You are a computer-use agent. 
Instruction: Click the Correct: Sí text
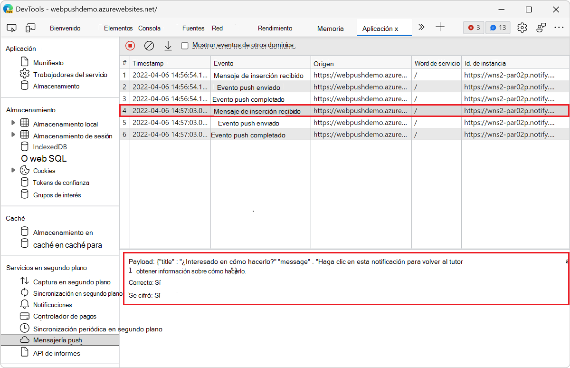coord(145,283)
